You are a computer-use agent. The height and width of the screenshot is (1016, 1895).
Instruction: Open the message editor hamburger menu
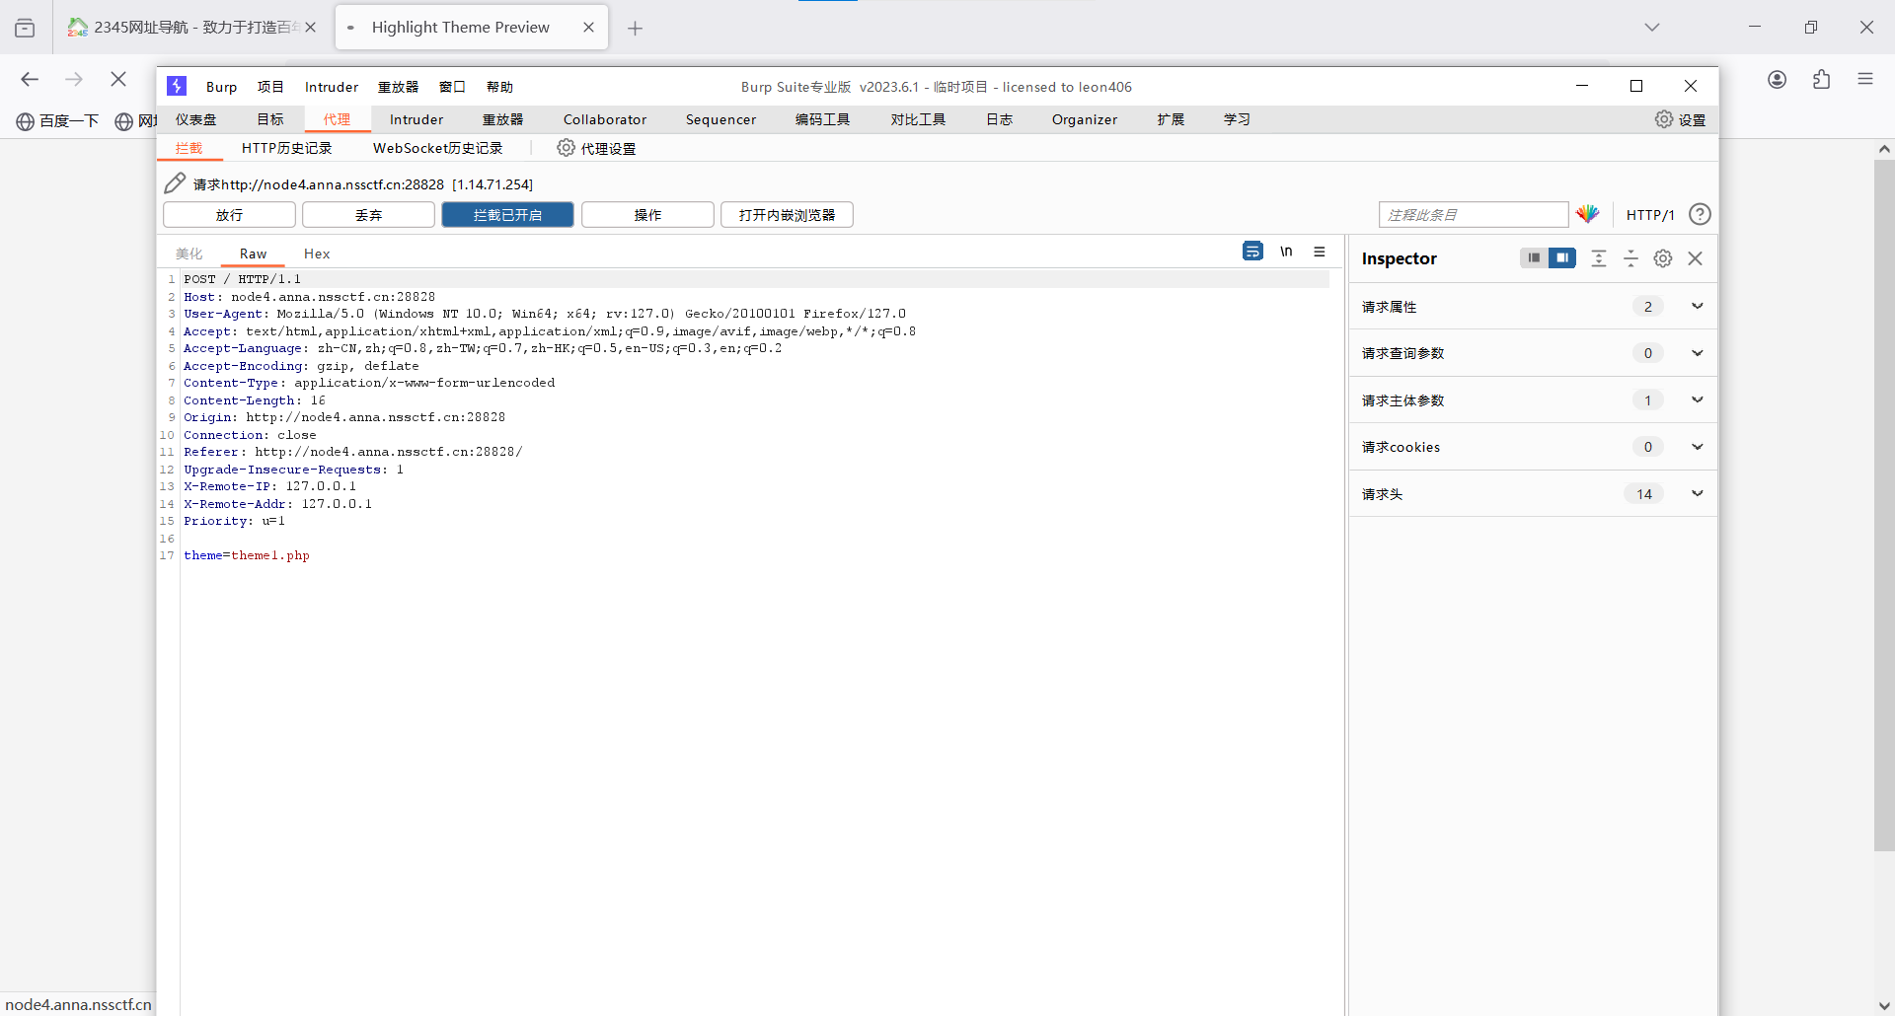click(1320, 252)
